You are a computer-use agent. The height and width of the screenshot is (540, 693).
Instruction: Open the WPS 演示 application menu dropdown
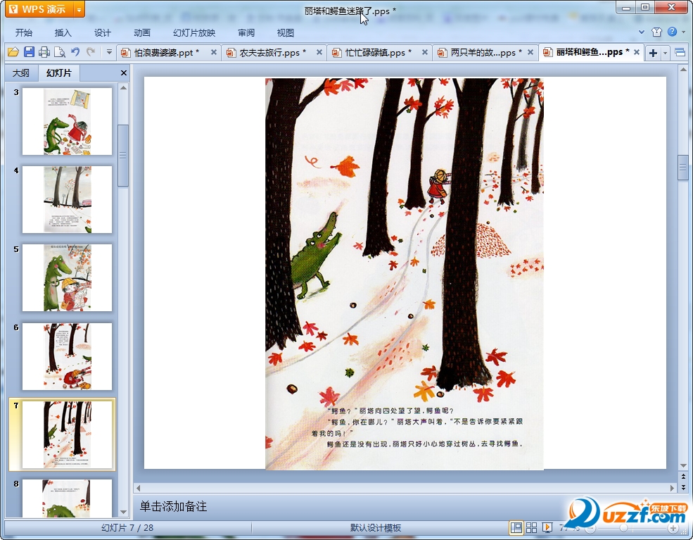click(79, 9)
